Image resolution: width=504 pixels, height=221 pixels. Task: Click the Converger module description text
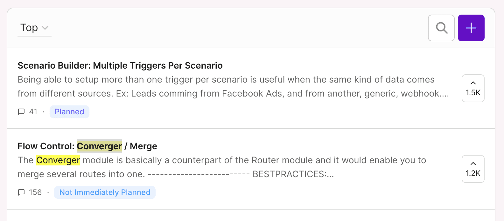click(222, 167)
